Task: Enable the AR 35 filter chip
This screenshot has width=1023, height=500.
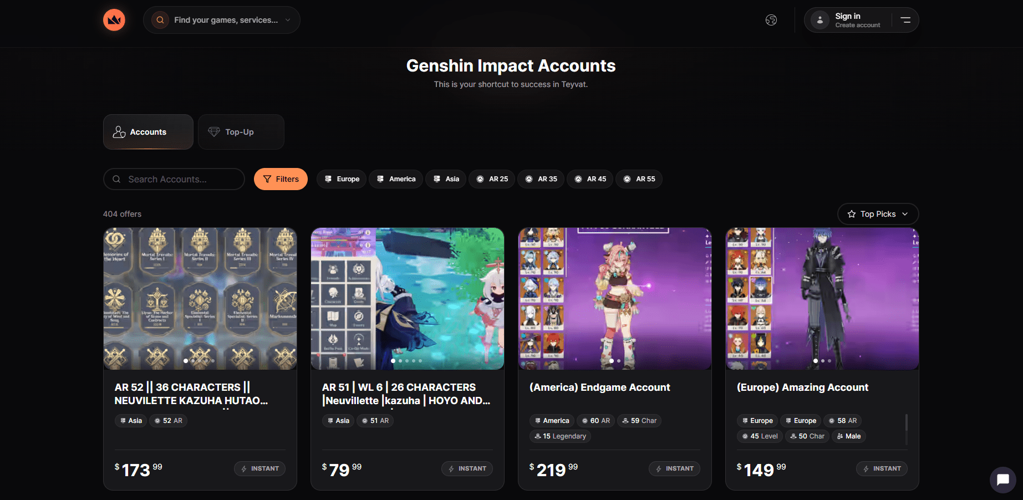Action: 541,179
